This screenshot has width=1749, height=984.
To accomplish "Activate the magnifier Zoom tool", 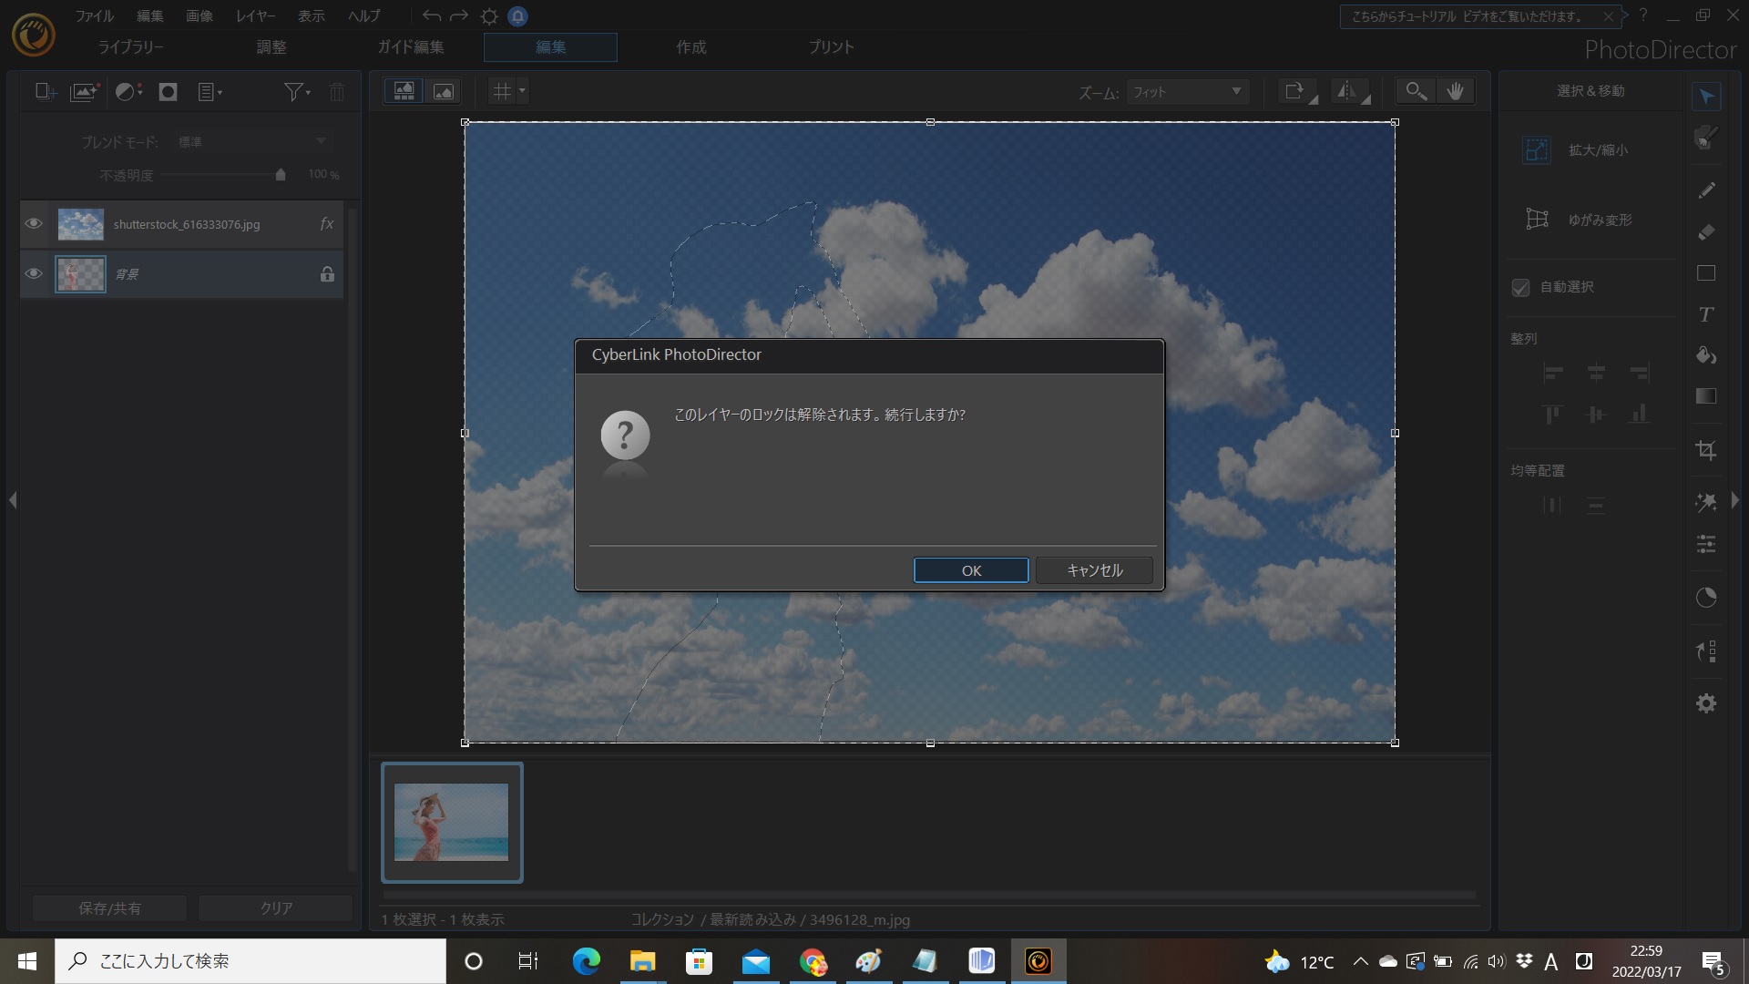I will [1416, 91].
